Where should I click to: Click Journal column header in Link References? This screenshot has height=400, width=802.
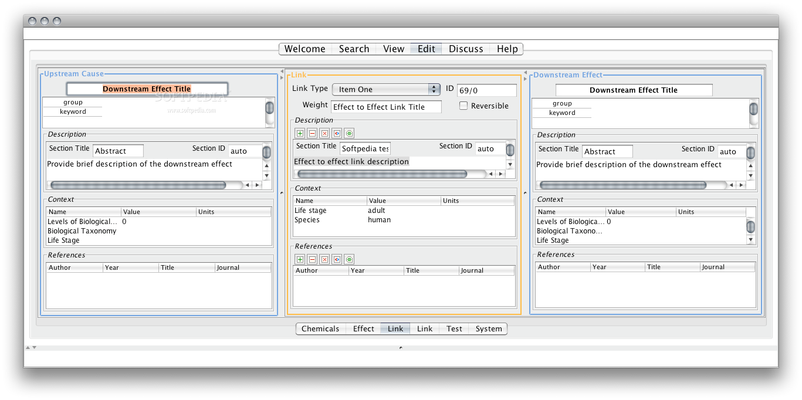coord(486,270)
